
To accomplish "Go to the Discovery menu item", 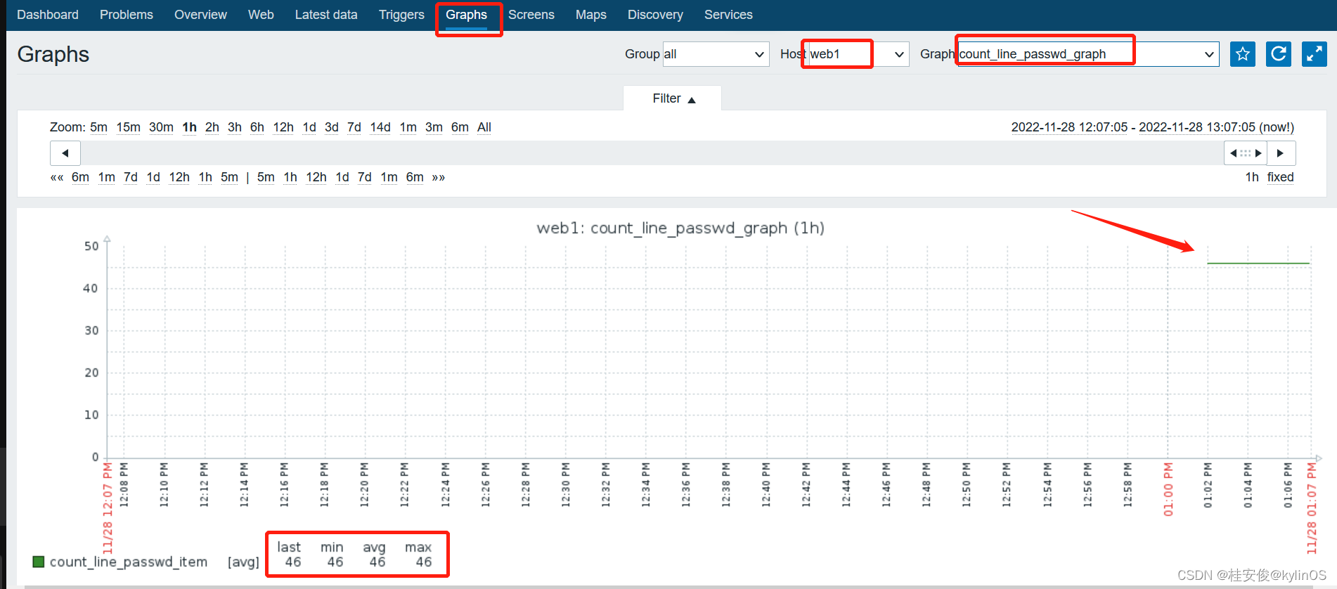I will [655, 15].
